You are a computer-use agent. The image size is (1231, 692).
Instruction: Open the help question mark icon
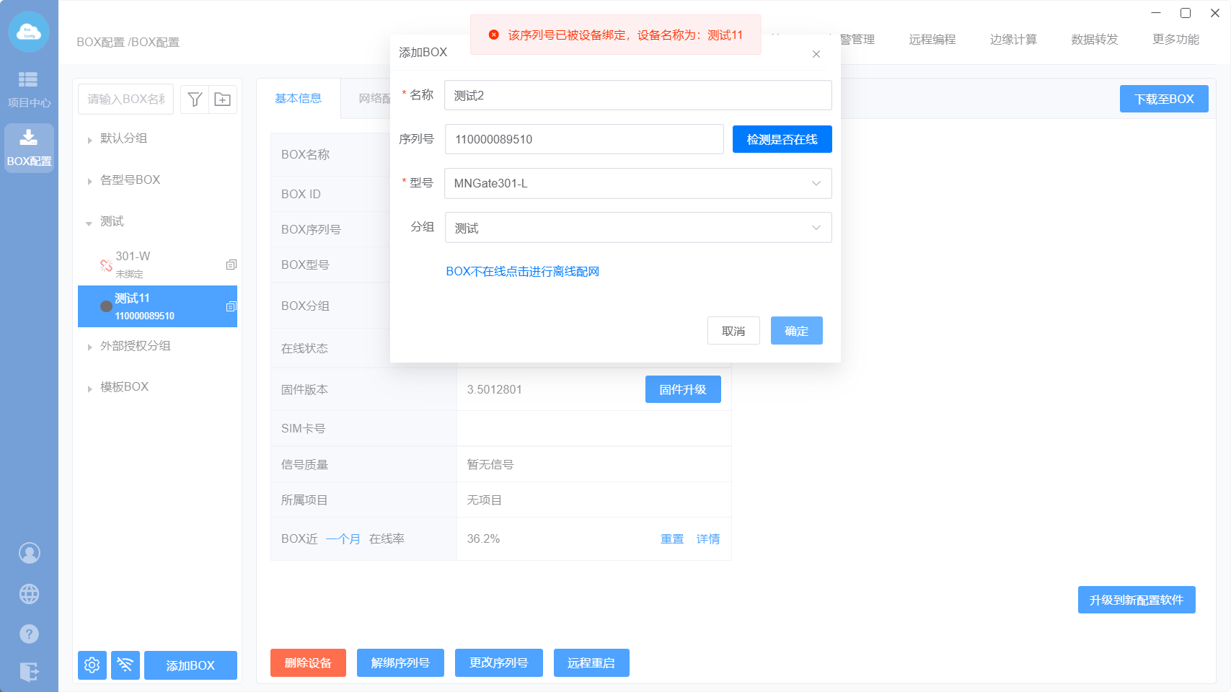coord(29,634)
